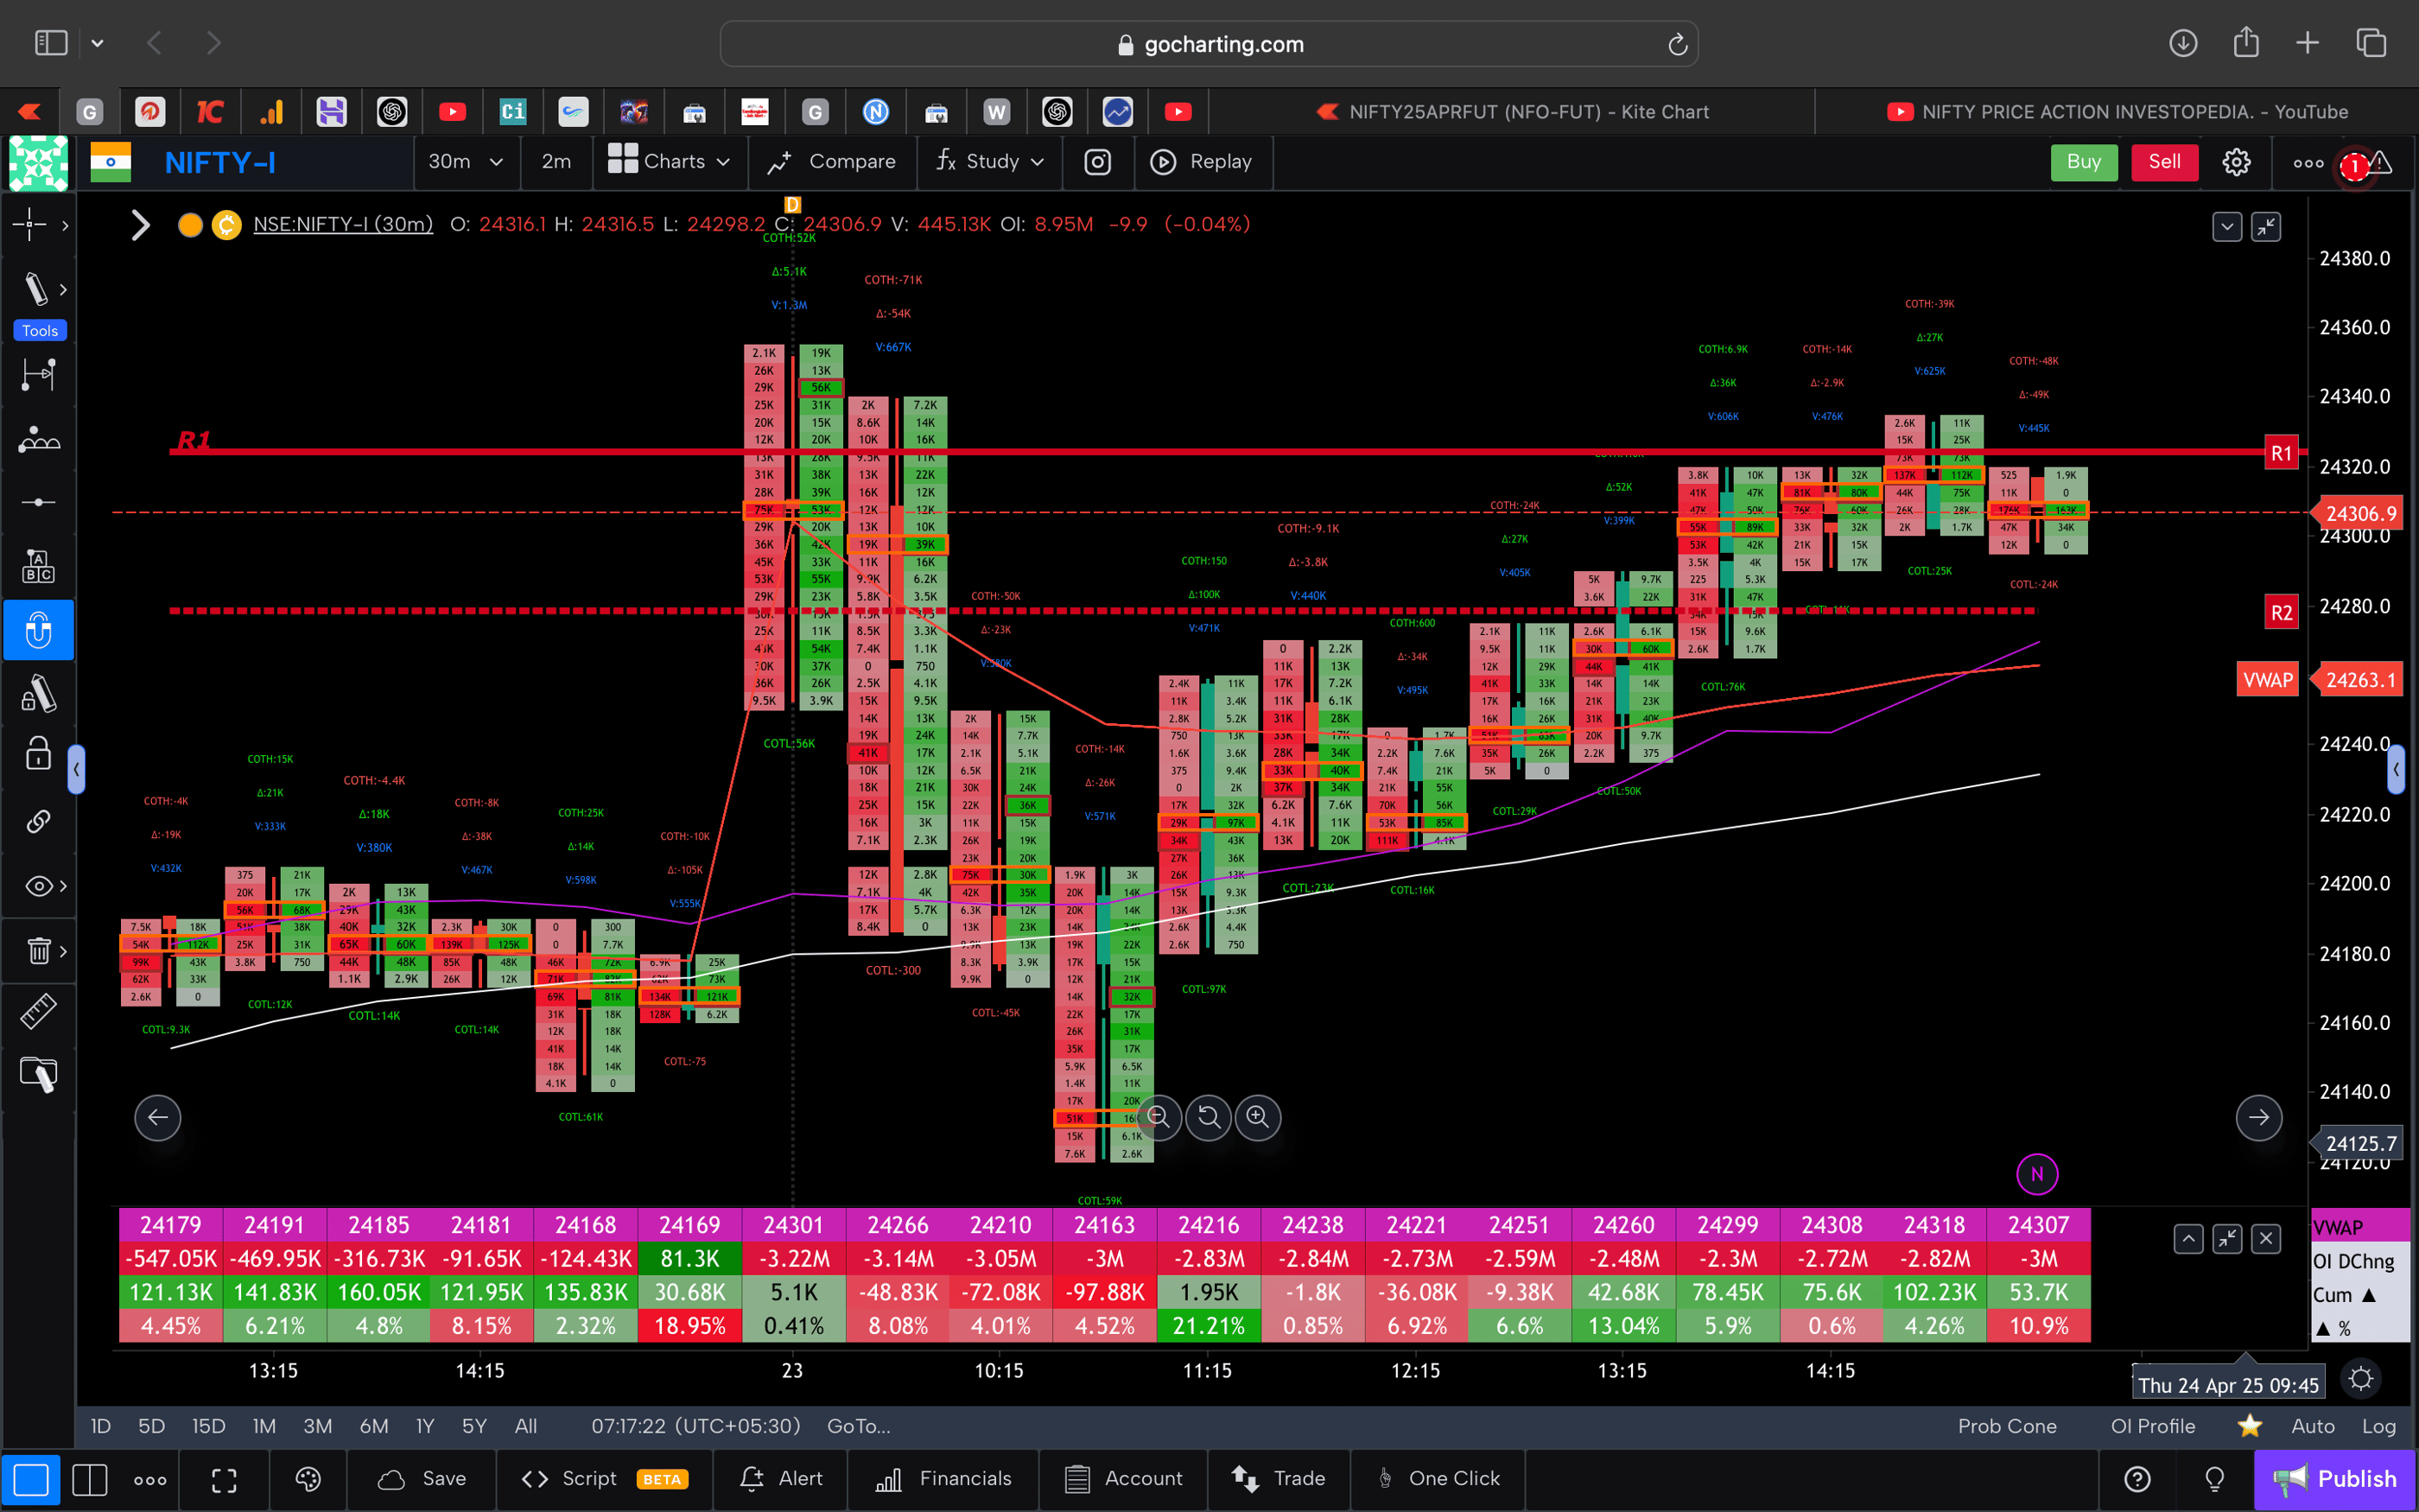Select the 5D range tab
2419x1512 pixels.
click(x=150, y=1426)
